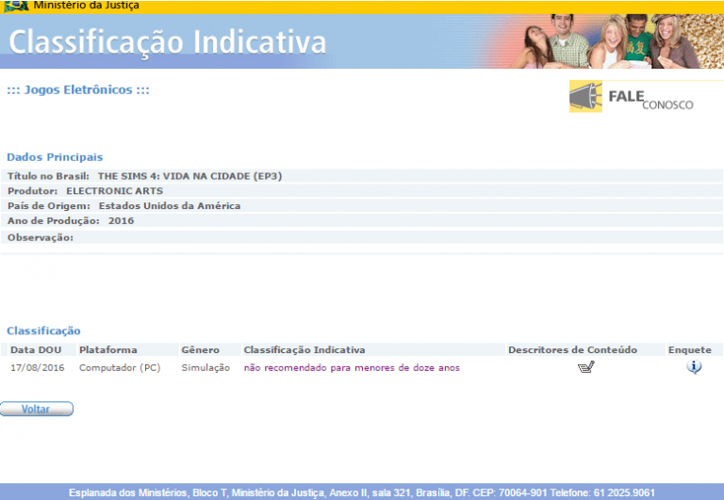This screenshot has height=500, width=724.
Task: Click the Ministério da Justiça header text
Action: (86, 7)
